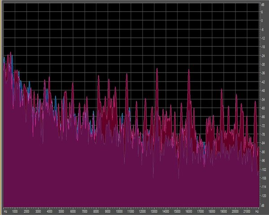The image size is (269, 215).
Task: Click the -12 dB scale label
Action: tap(263, 39)
